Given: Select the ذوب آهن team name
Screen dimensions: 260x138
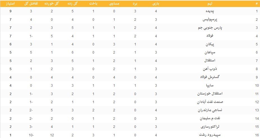Looking at the screenshot, I should click(x=210, y=69).
